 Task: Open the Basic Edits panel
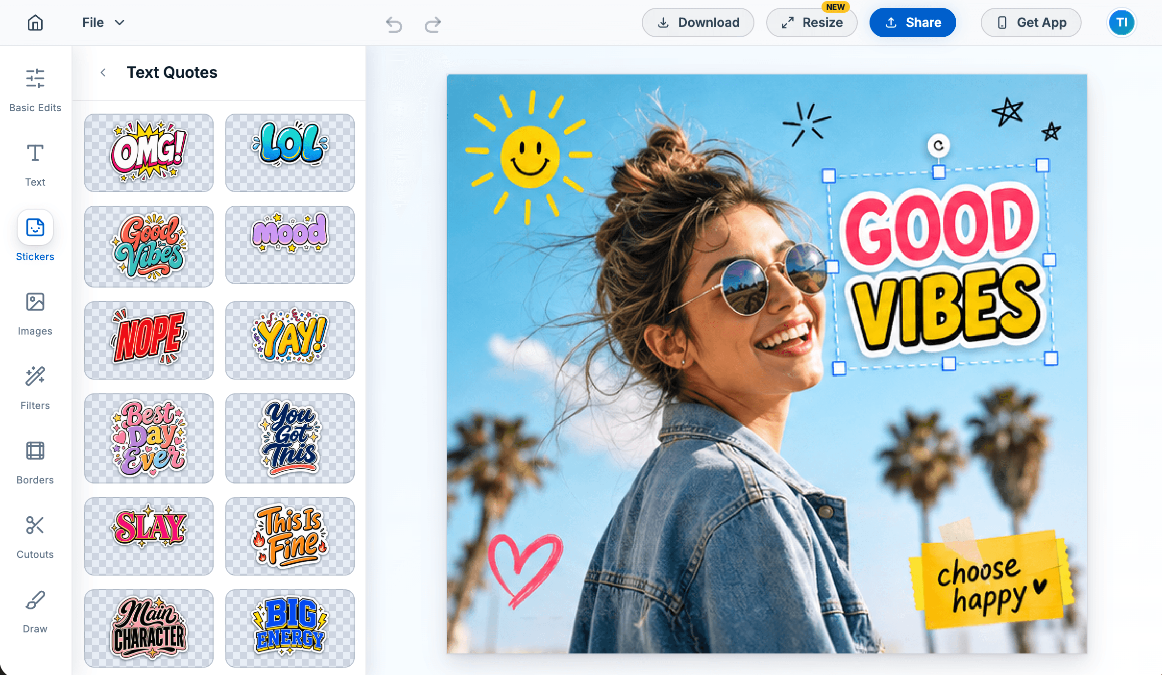[35, 90]
